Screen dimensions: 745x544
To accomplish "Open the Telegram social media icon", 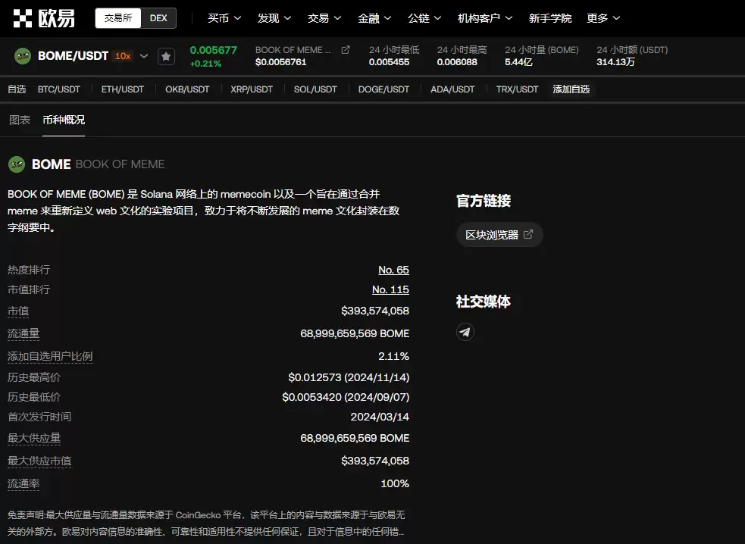I will coord(465,332).
